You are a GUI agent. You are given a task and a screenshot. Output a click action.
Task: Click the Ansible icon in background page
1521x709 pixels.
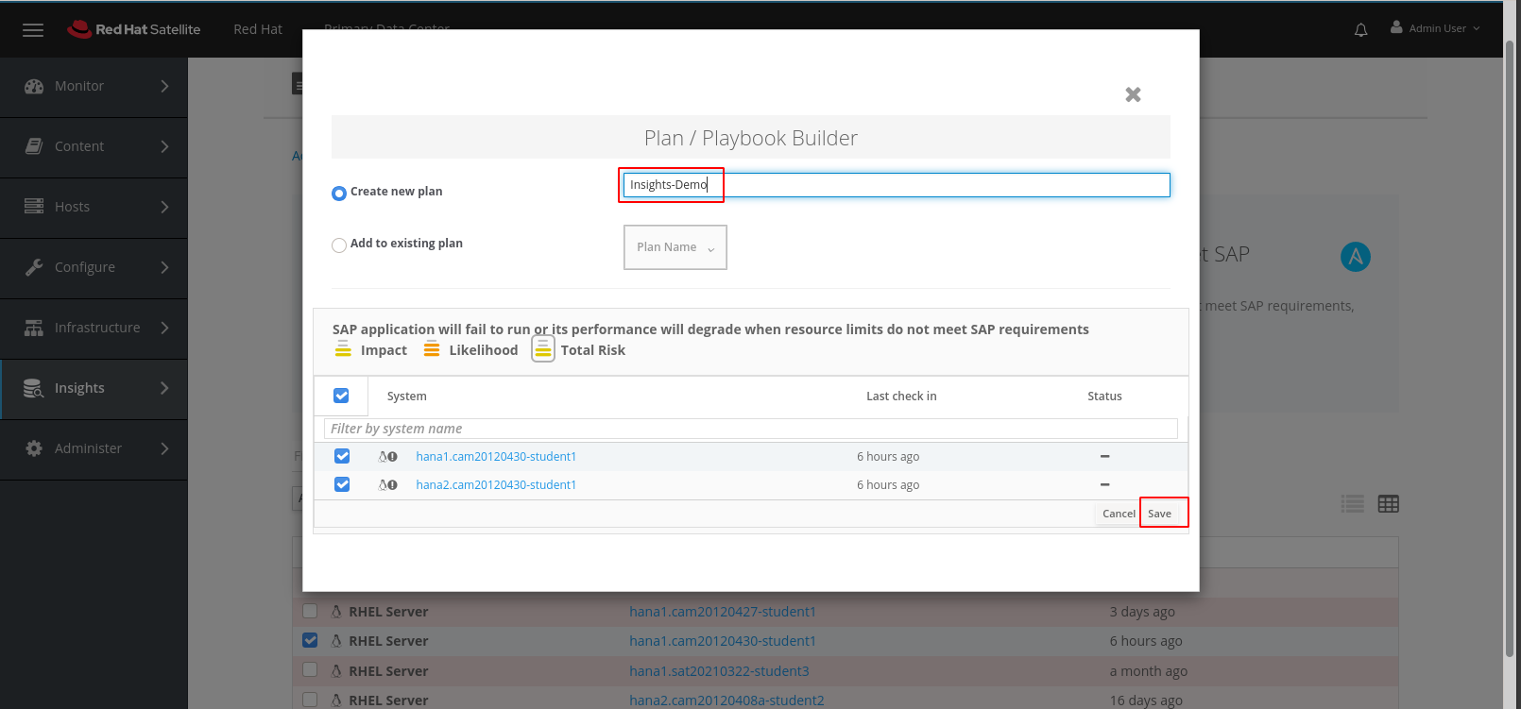(1356, 257)
